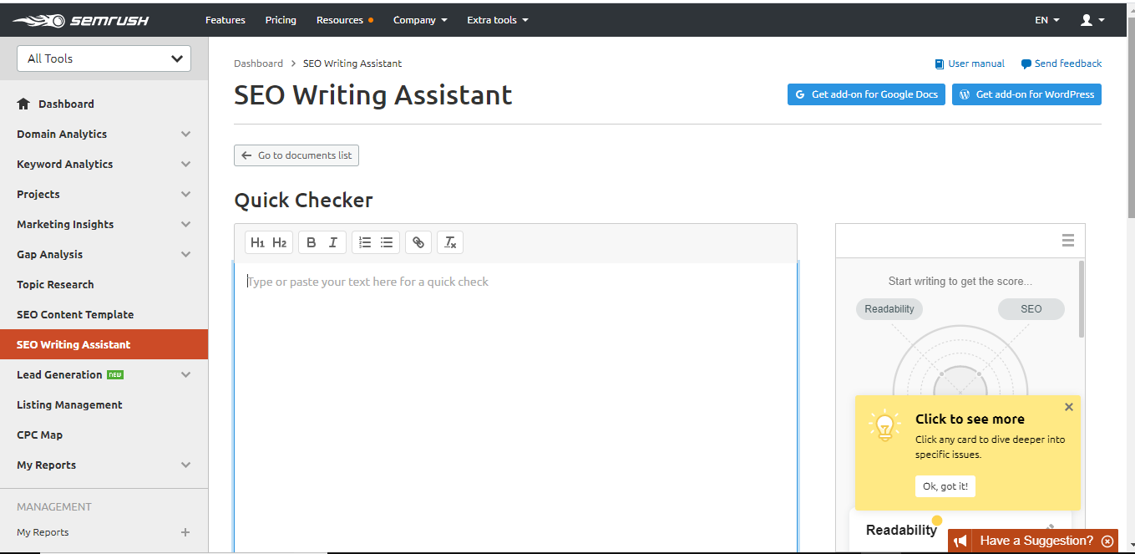The height and width of the screenshot is (554, 1135).
Task: Add a report with plus icon
Action: [185, 532]
